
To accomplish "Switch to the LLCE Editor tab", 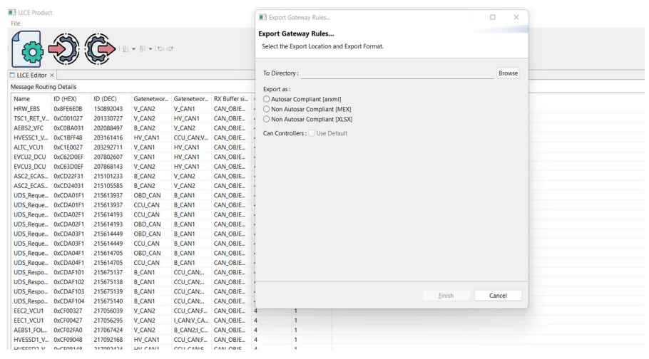I will 31,76.
